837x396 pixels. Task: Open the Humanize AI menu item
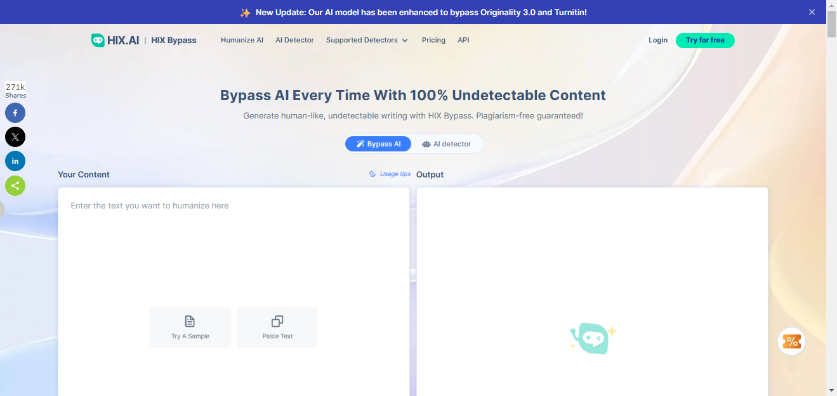[242, 40]
